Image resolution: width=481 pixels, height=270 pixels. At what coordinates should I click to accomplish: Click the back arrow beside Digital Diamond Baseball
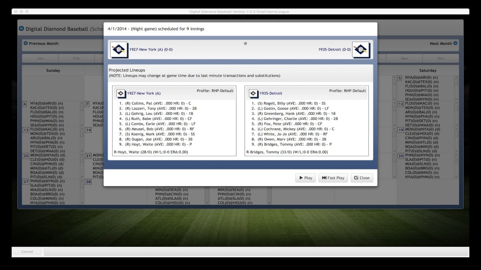[x=21, y=28]
